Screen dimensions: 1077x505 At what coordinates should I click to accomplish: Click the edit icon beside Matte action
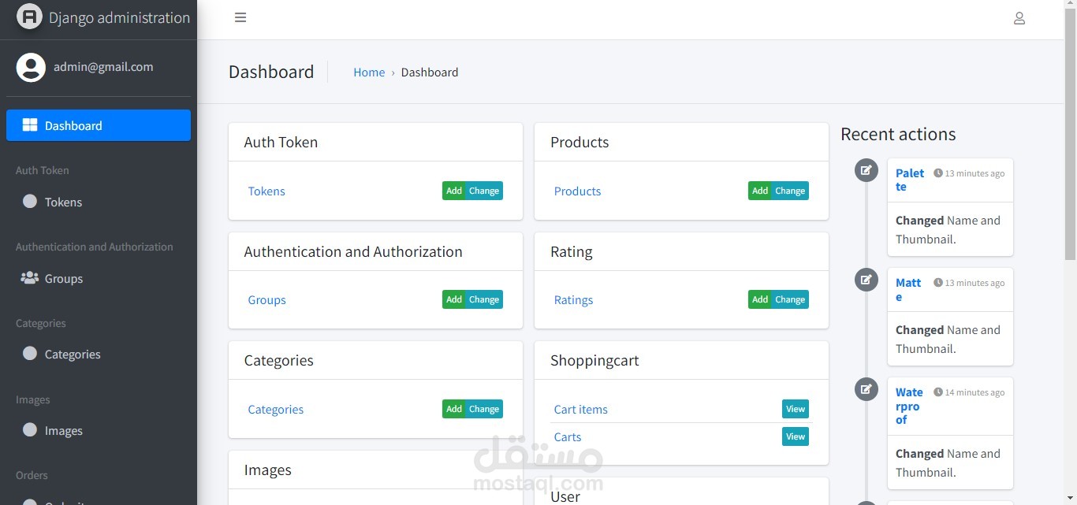tap(866, 280)
